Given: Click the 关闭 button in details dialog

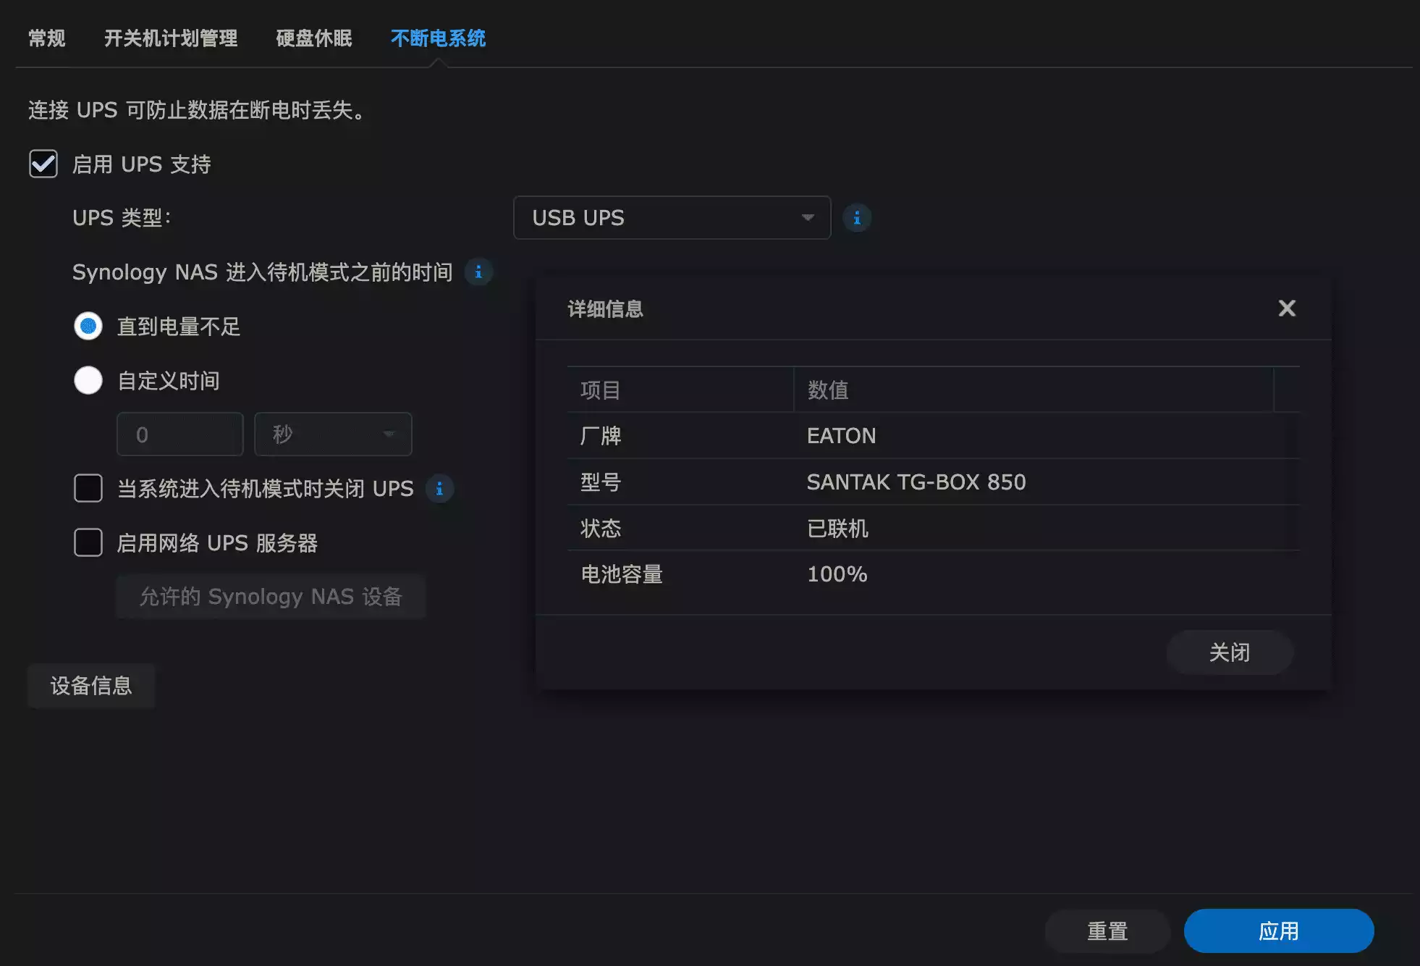Looking at the screenshot, I should click(x=1229, y=652).
